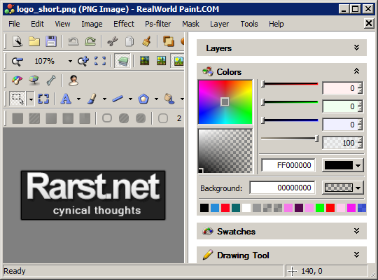Choose the polygon Shape tool

coord(143,99)
